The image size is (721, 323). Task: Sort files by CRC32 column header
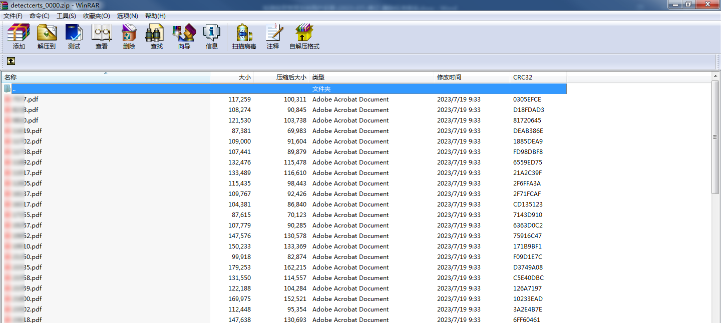[538, 77]
